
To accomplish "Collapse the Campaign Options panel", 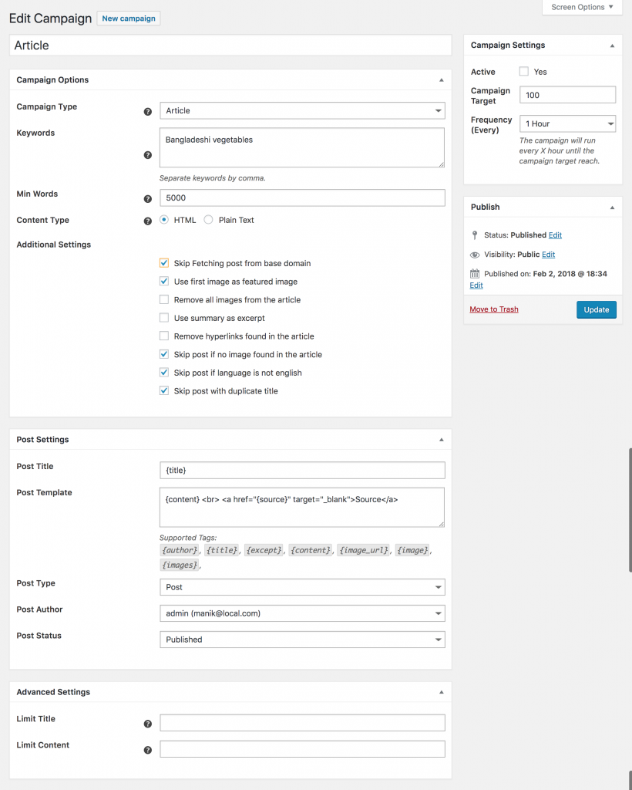I will (442, 80).
